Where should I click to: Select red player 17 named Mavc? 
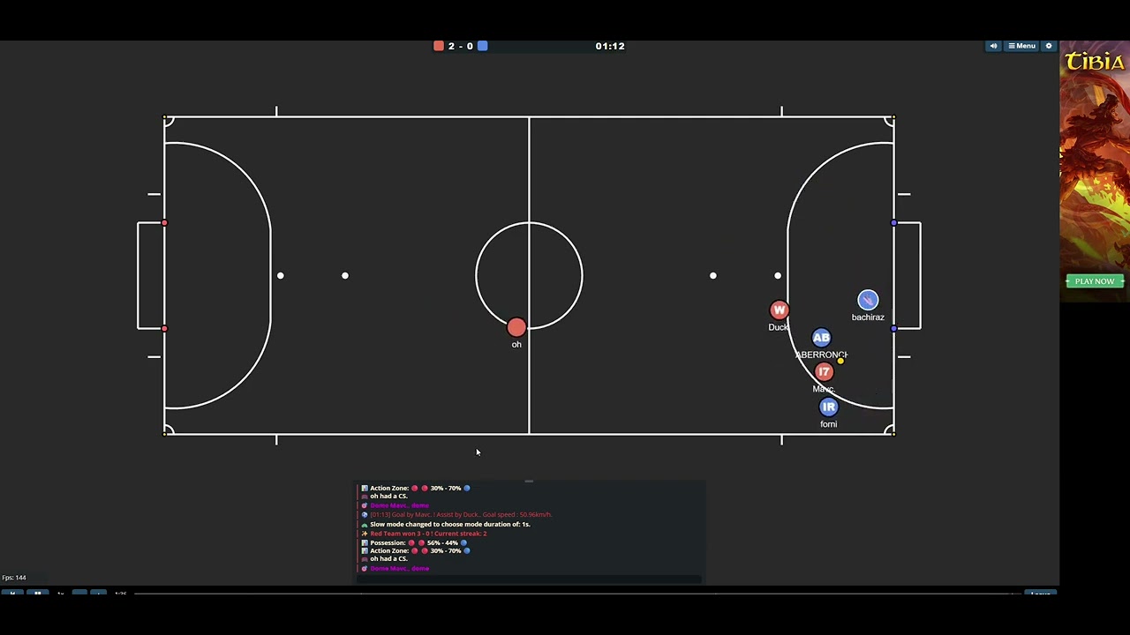point(824,372)
